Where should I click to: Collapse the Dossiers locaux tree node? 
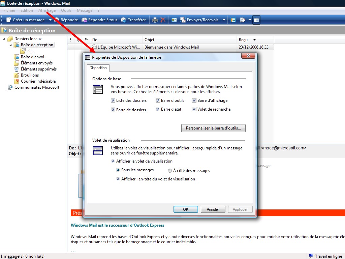pos(4,39)
